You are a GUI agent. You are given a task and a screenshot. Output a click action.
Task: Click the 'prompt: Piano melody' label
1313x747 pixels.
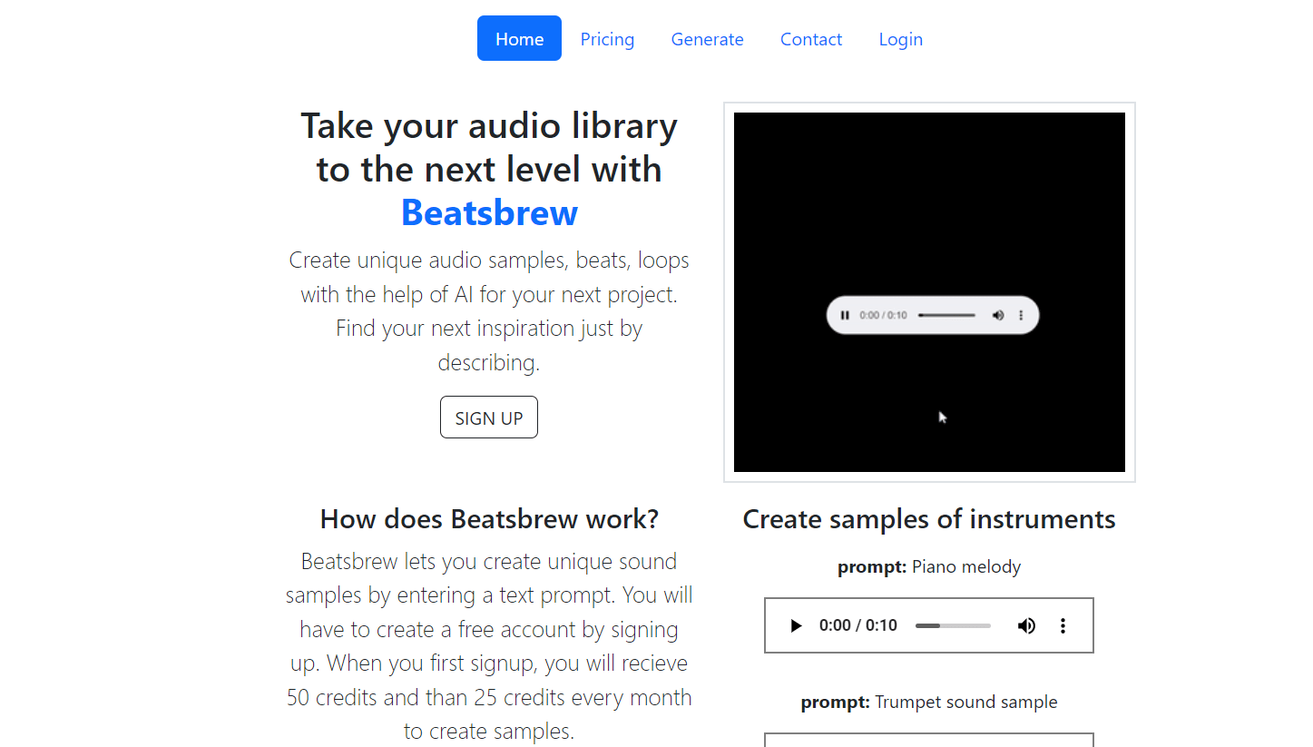click(929, 567)
